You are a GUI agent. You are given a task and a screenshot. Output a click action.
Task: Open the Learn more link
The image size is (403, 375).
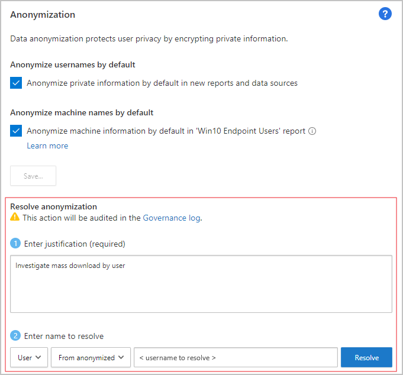point(47,146)
